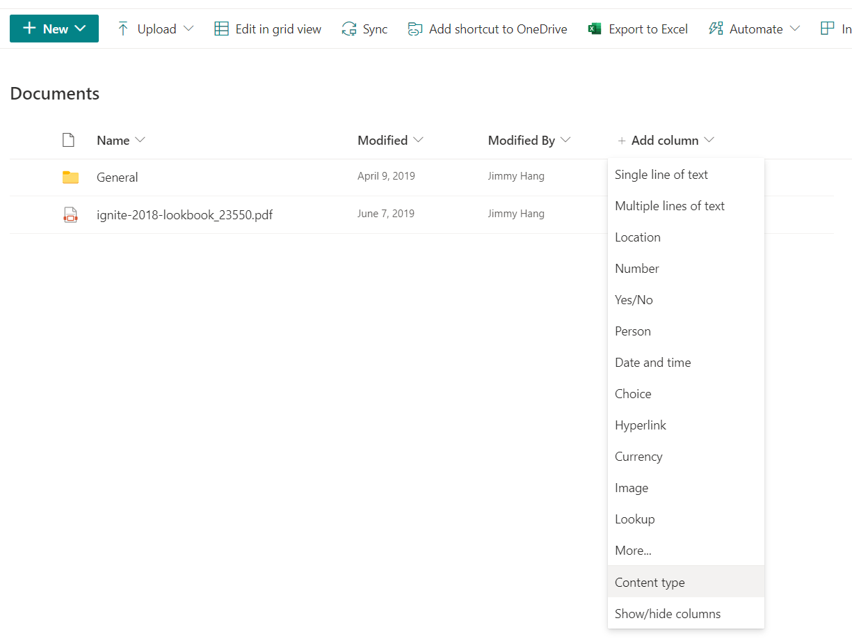
Task: Open the New button dropdown chevron
Action: 80,29
